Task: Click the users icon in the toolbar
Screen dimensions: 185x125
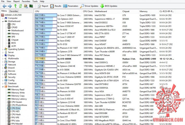Action: point(26,6)
